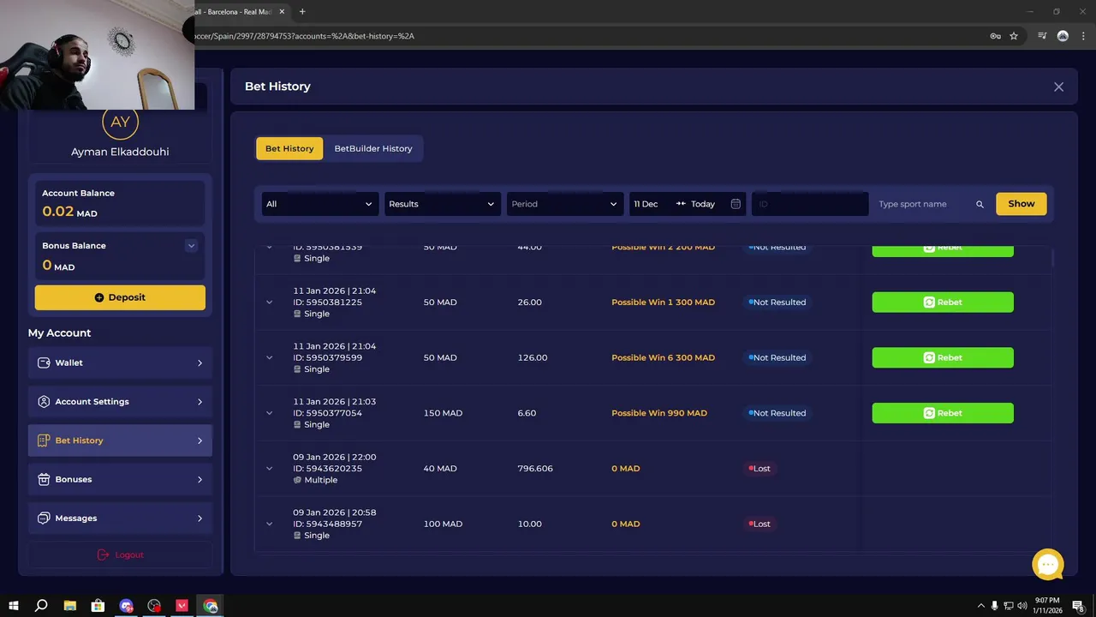Expand bet ID 5950379599 details
The width and height of the screenshot is (1096, 617).
[269, 357]
